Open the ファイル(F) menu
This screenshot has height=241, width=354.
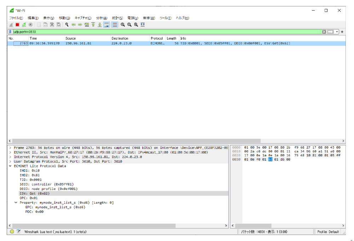pos(16,18)
